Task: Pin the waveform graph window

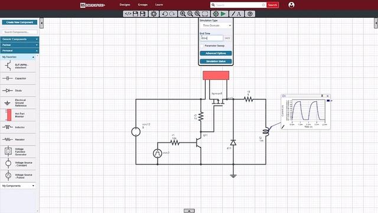Action: point(322,96)
